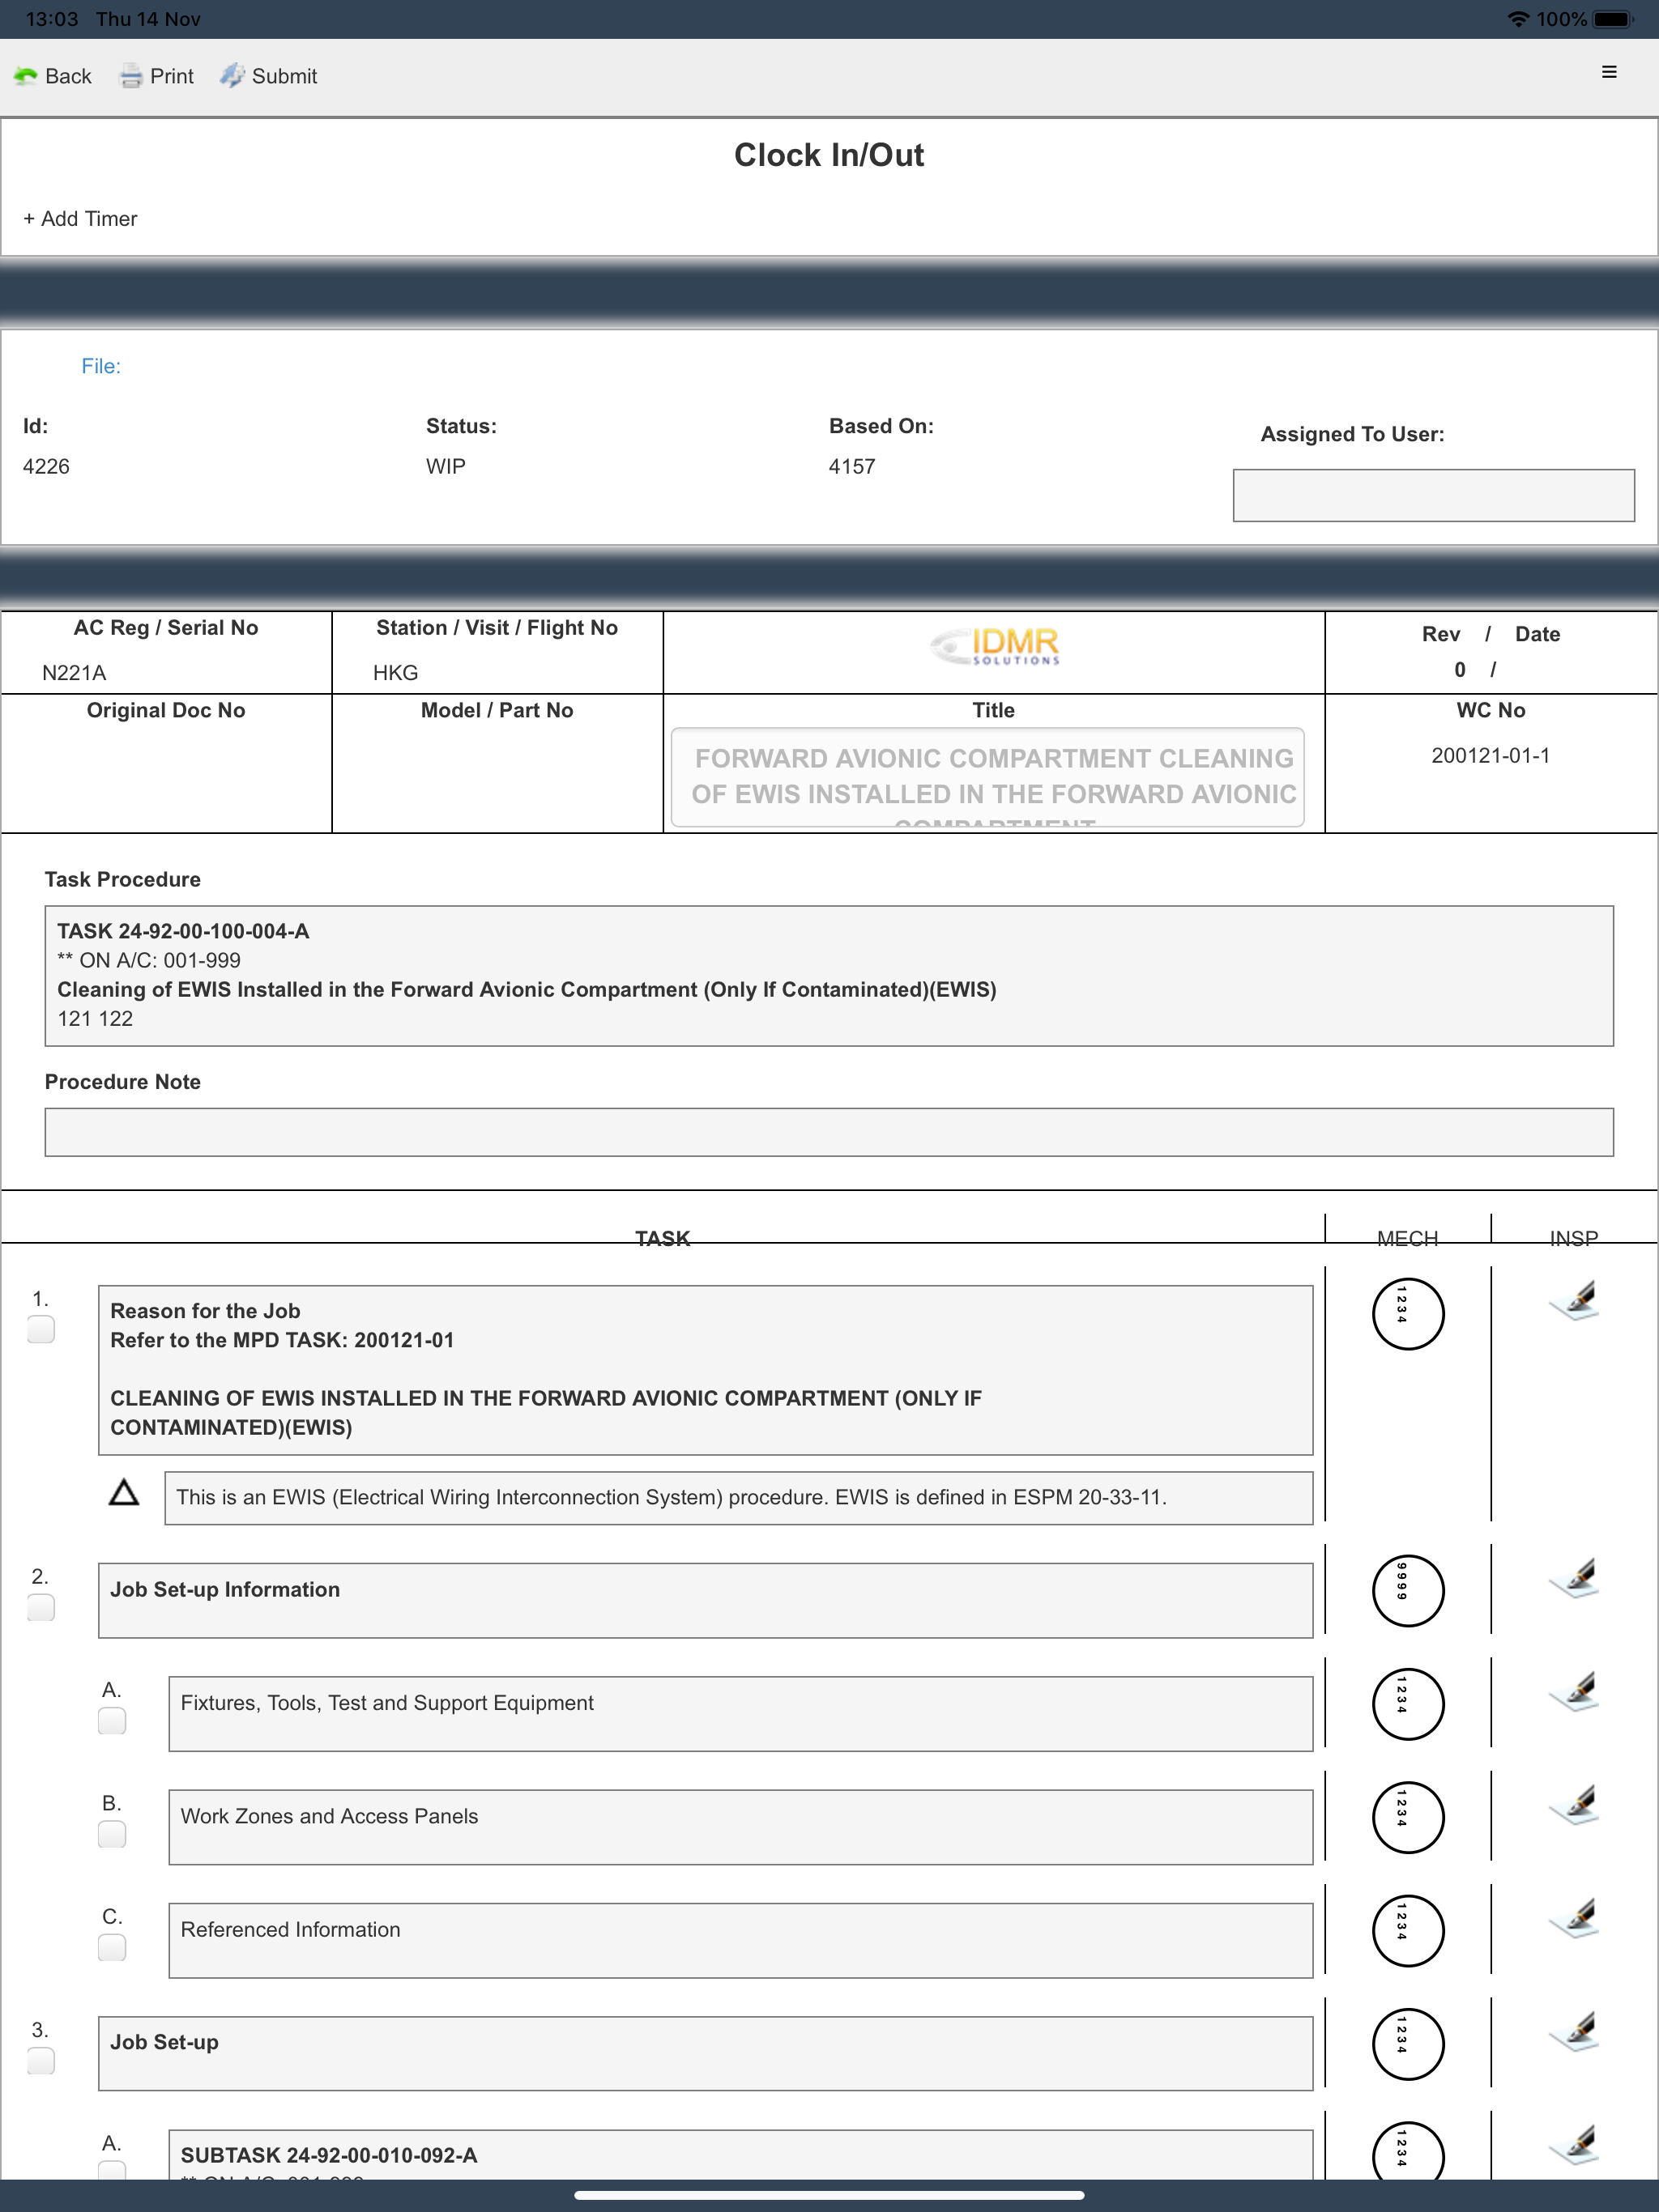1659x2212 pixels.
Task: Click the Fixtures, Tools, Test and Support Equipment box
Action: pos(740,1713)
